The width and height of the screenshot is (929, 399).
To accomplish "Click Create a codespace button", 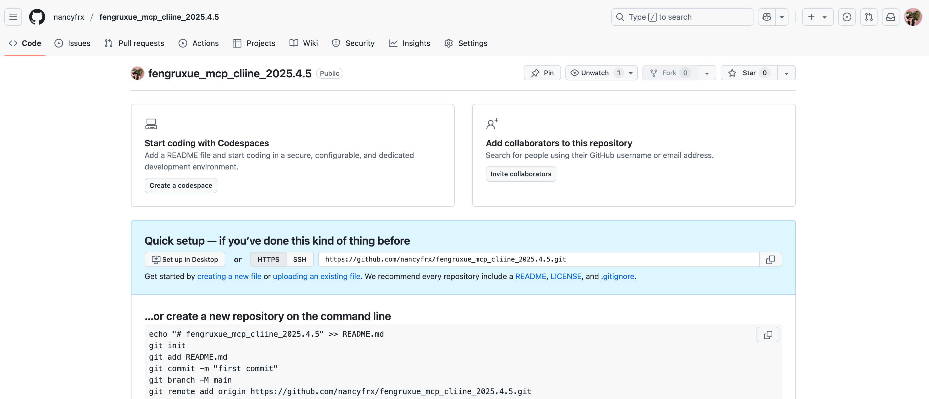I will (x=181, y=186).
